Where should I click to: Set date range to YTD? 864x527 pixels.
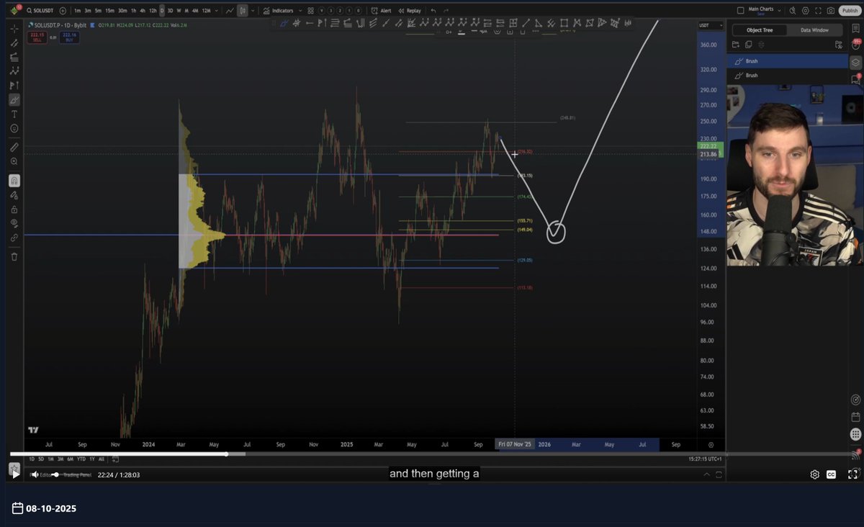[81, 459]
